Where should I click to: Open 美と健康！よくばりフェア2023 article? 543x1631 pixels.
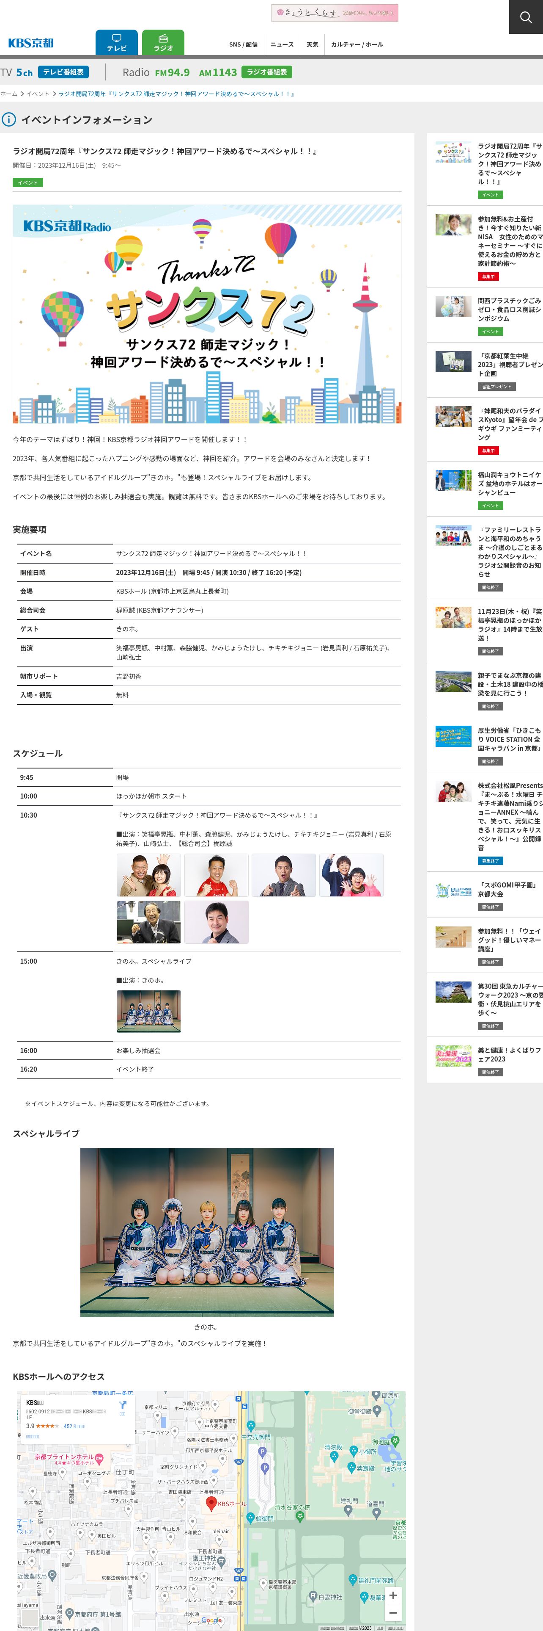(x=485, y=1061)
